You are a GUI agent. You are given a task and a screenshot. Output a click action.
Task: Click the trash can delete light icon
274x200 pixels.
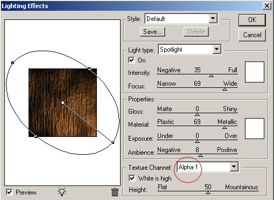[115, 192]
